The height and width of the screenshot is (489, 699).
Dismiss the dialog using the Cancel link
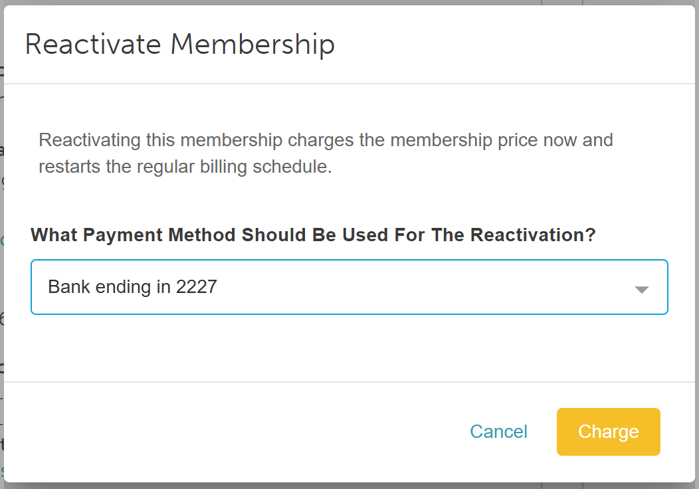point(498,431)
